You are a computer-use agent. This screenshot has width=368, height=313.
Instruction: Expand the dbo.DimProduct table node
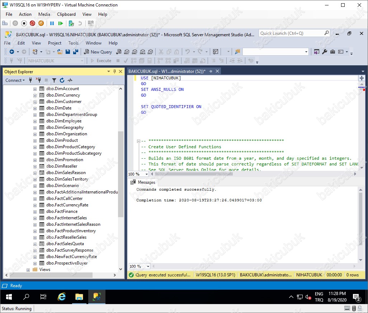tap(35, 141)
